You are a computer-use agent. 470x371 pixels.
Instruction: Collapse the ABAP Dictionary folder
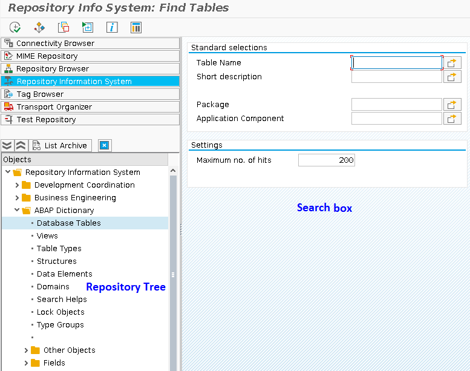(x=17, y=210)
